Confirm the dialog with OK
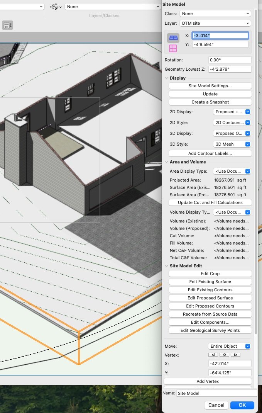The width and height of the screenshot is (262, 413). click(242, 405)
